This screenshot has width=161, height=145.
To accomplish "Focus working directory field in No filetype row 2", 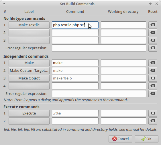I will pyautogui.click(x=123, y=32).
